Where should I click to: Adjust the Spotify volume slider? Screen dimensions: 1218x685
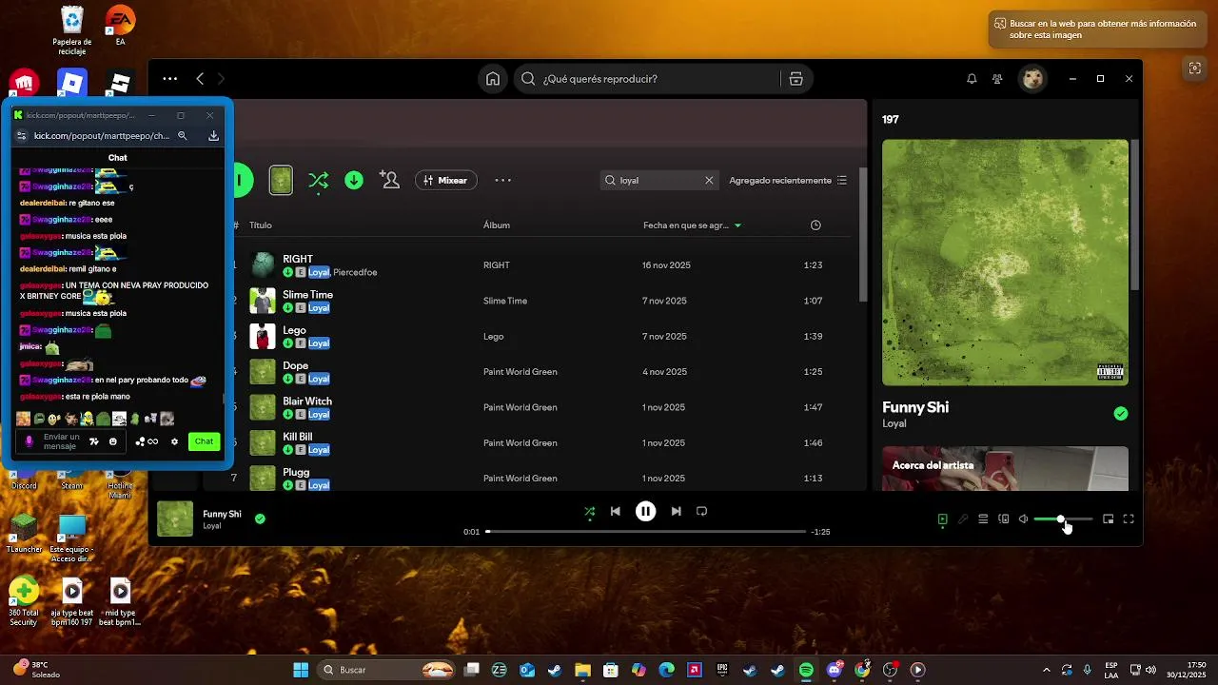[x=1063, y=519]
